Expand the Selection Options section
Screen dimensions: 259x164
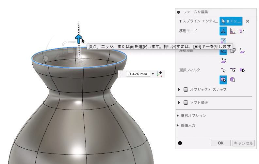coord(178,115)
